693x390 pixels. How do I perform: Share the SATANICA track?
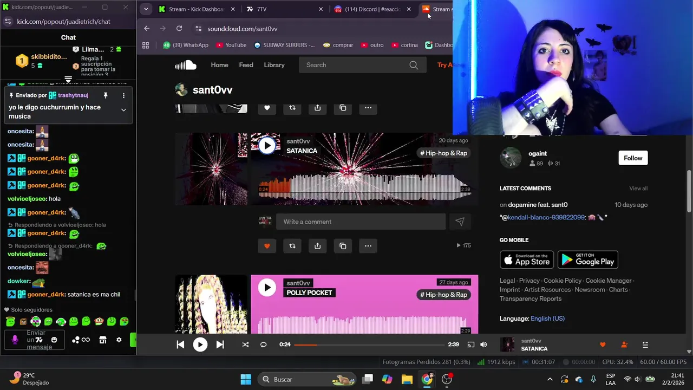pyautogui.click(x=318, y=246)
